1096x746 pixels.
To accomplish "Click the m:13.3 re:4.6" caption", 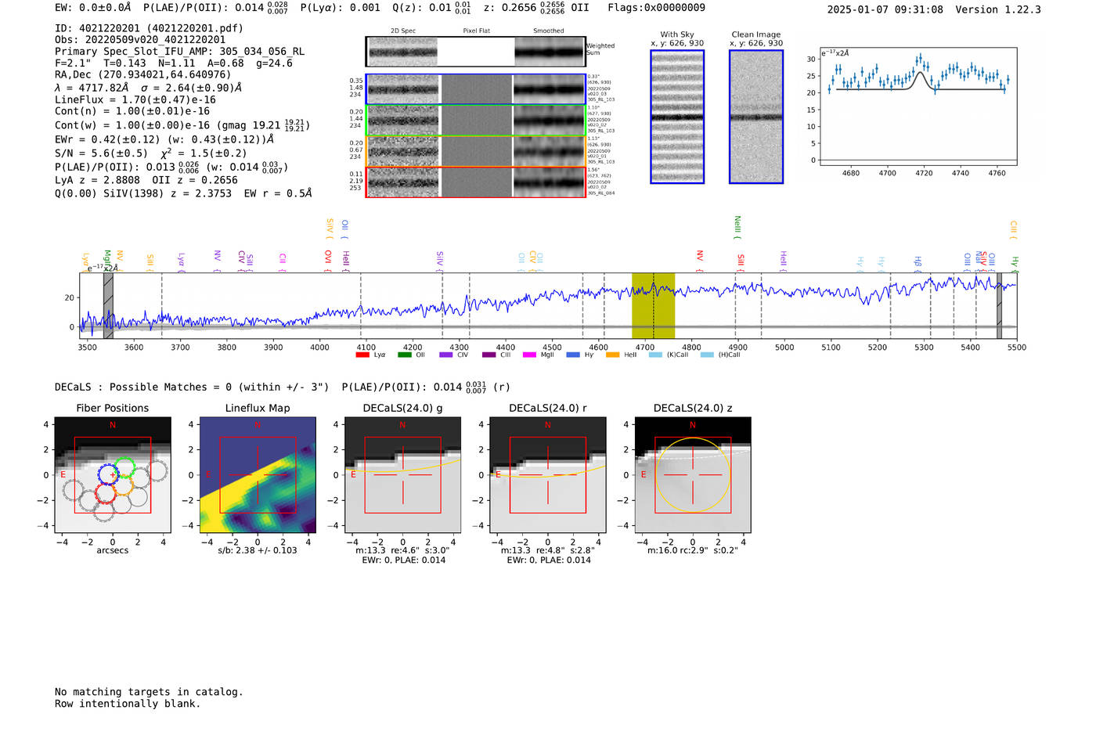I will point(403,550).
